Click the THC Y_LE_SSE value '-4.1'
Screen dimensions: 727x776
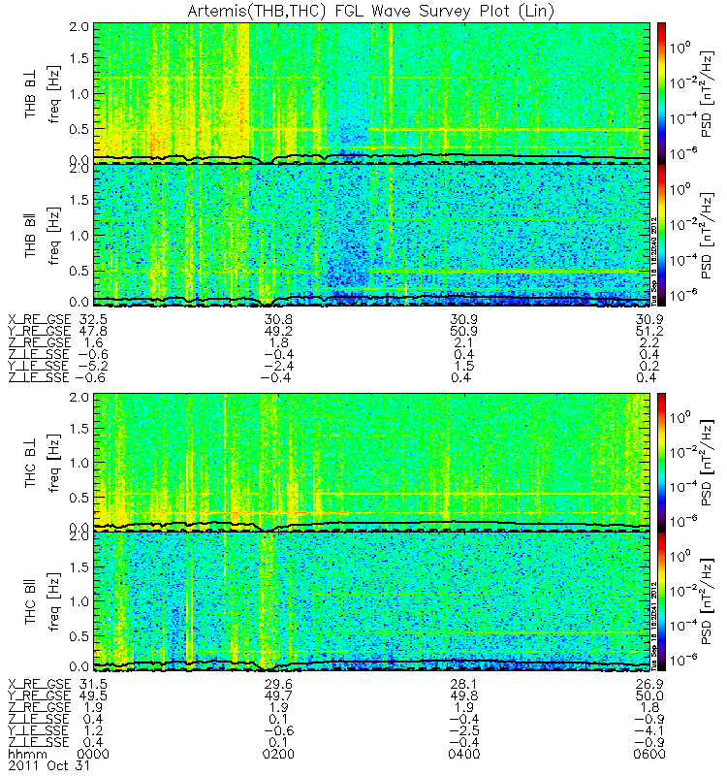click(x=649, y=731)
